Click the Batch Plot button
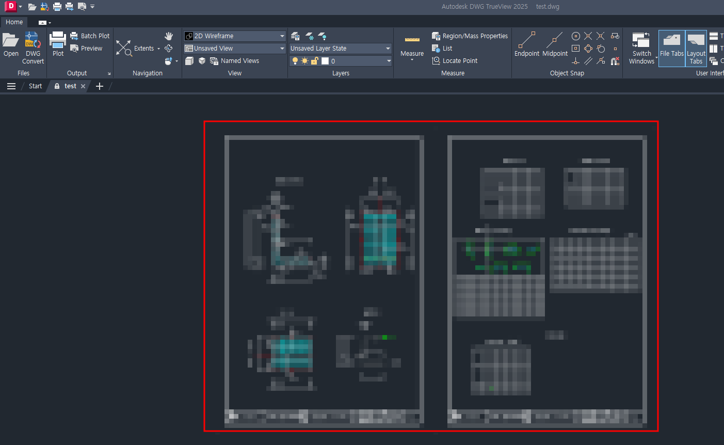724x445 pixels. (x=90, y=36)
